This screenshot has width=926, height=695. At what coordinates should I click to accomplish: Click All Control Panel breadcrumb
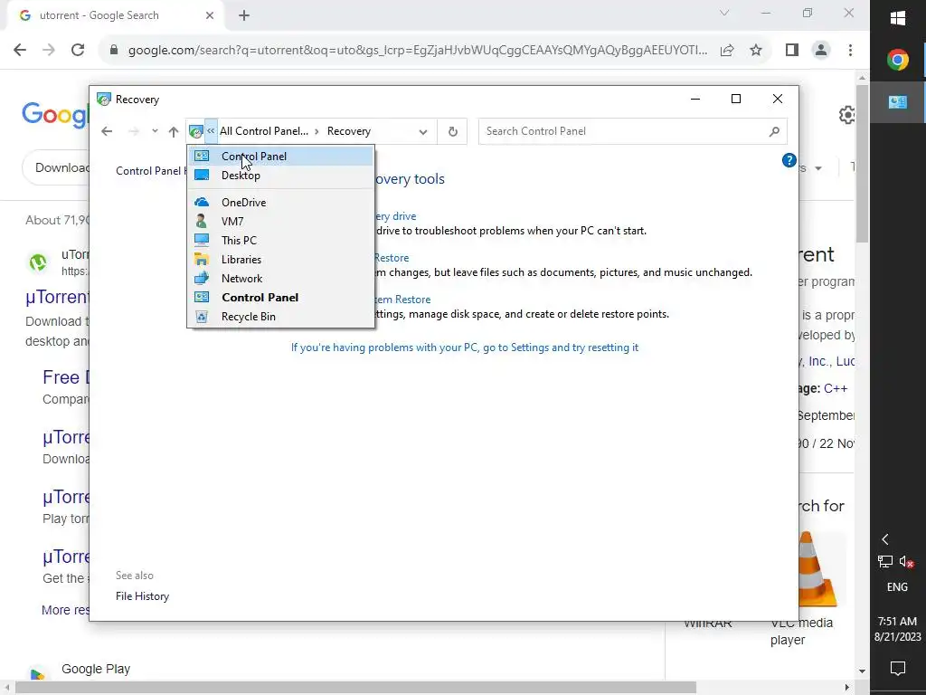264,131
